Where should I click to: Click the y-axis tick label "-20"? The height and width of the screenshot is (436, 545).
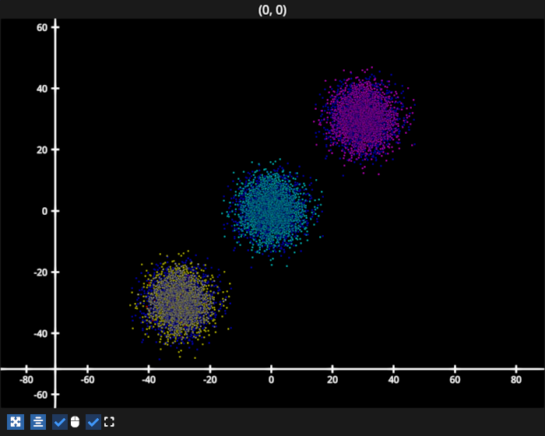click(x=40, y=272)
